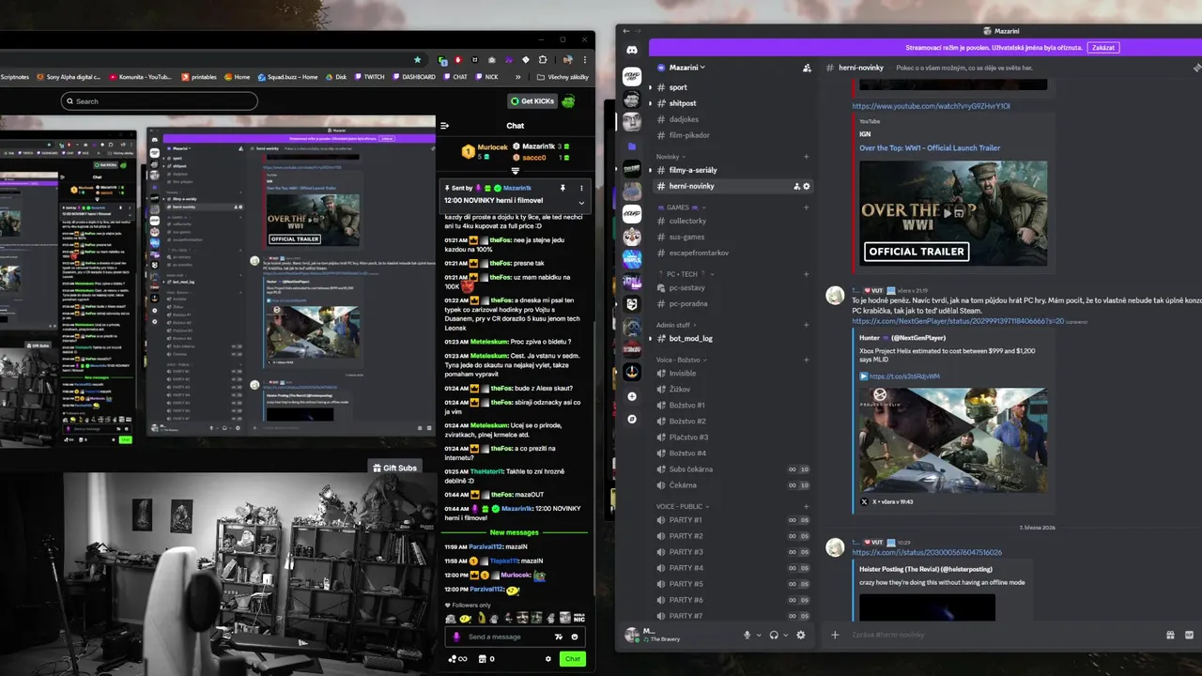1202x676 pixels.
Task: Open emote picker in Kick chat input
Action: [x=575, y=637]
